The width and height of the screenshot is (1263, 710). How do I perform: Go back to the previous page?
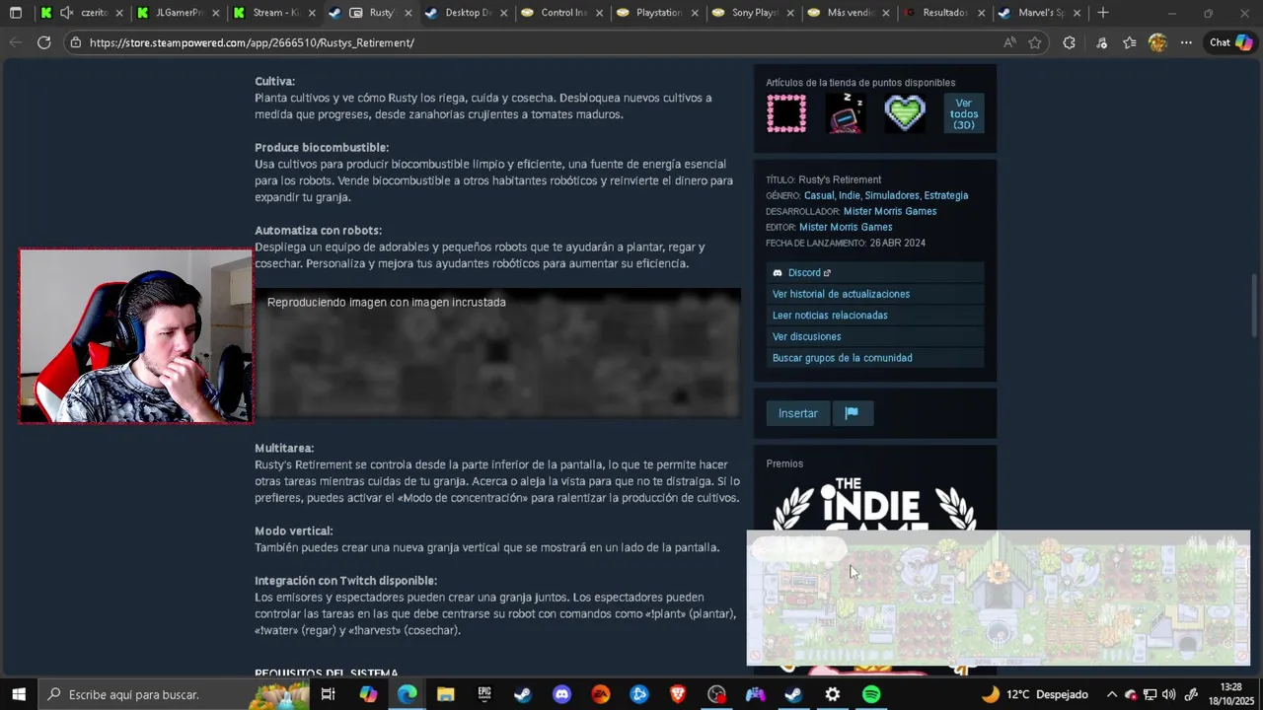(15, 42)
